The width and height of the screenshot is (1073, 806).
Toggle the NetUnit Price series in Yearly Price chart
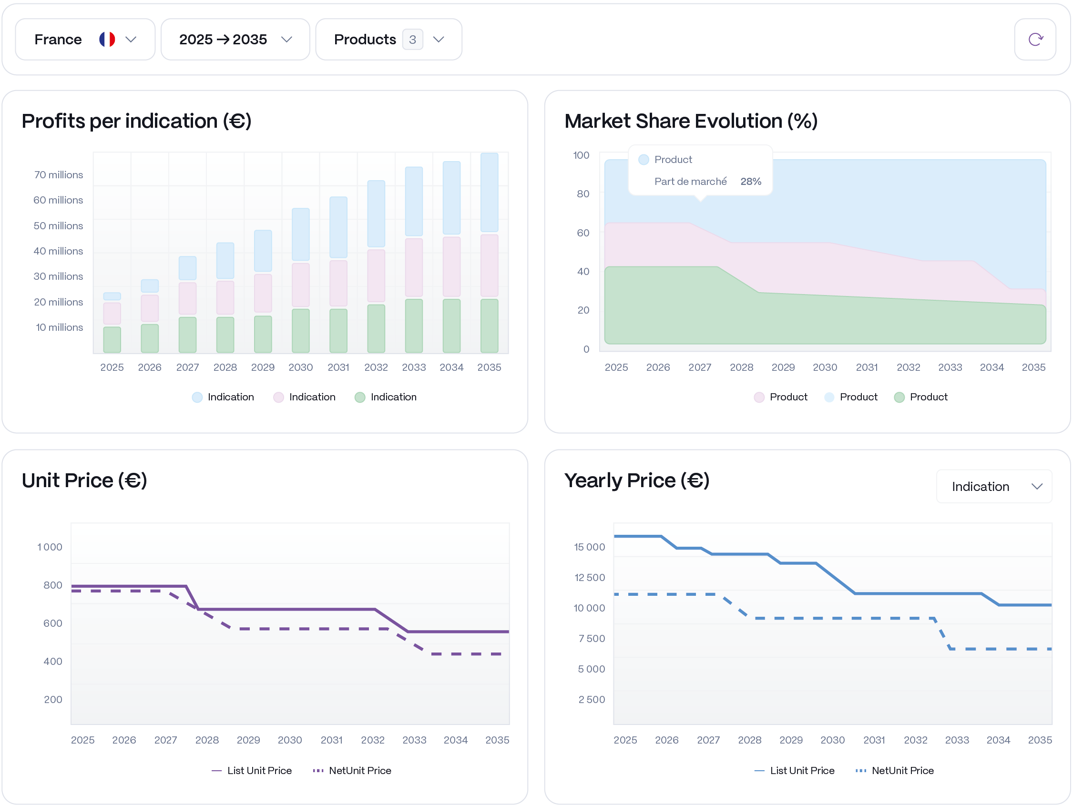click(895, 770)
